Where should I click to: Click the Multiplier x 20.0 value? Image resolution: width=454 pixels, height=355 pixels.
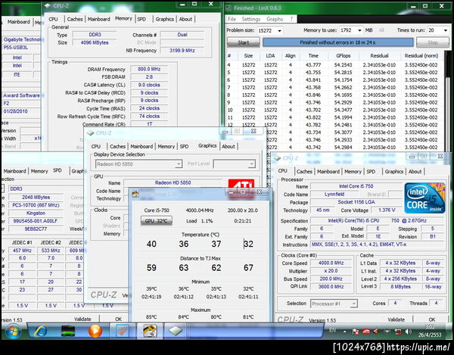coord(331,271)
